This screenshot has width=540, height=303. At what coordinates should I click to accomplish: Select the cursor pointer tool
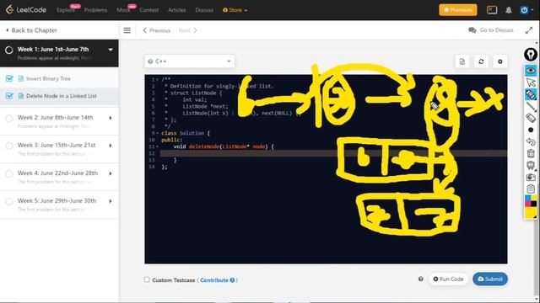531,82
